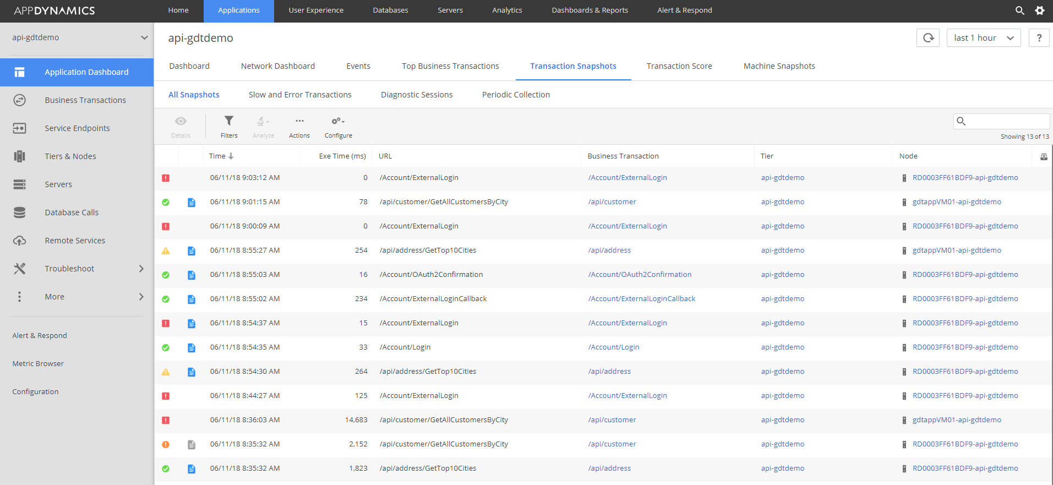Select Slow and Error Transactions subtab

[x=300, y=95]
